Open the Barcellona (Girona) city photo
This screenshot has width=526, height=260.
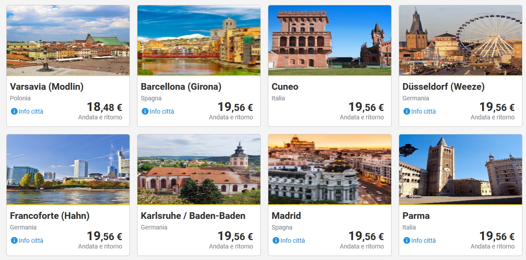click(199, 40)
